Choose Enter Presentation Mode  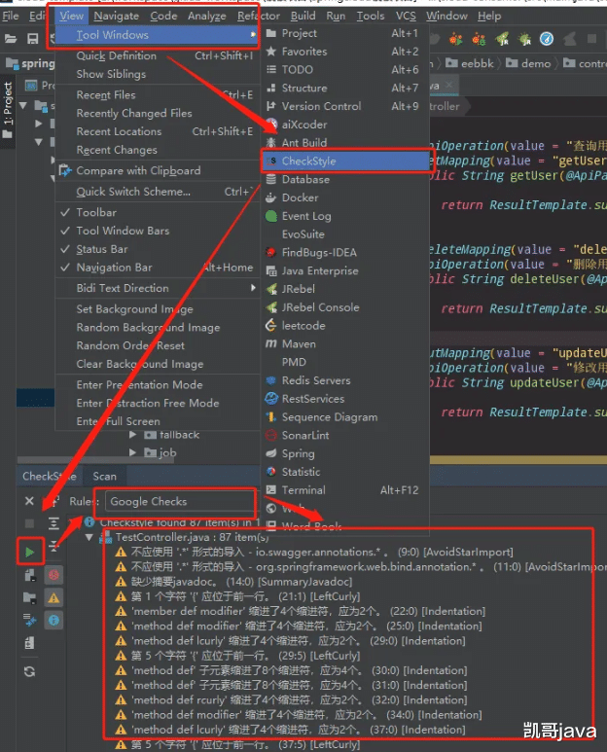click(158, 384)
